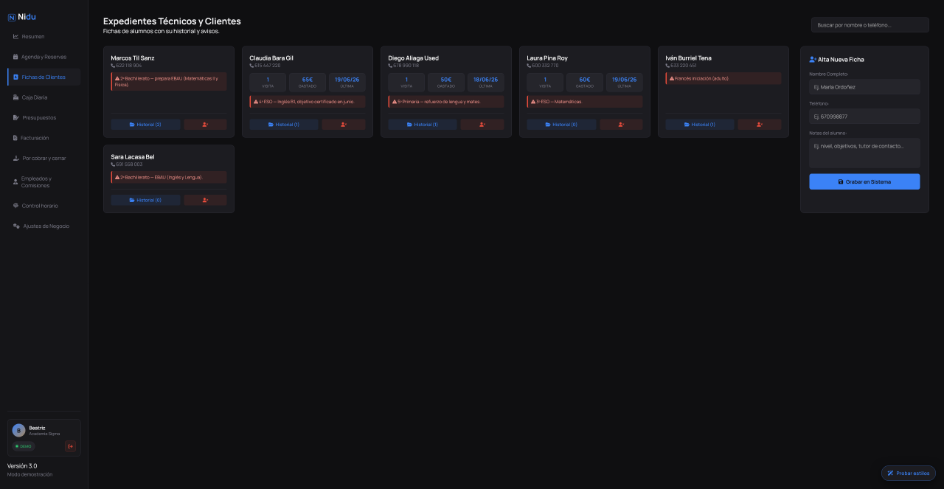Delete client on Diego Aliaga Used card
This screenshot has height=489, width=944.
(482, 125)
